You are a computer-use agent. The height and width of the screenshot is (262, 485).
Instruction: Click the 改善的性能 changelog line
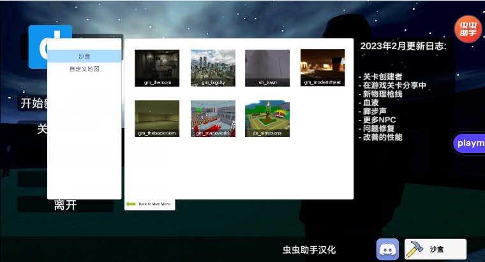click(380, 137)
